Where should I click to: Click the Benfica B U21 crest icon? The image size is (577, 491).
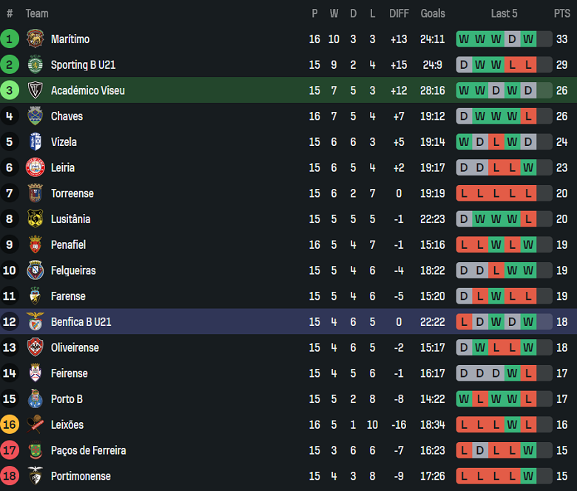35,321
